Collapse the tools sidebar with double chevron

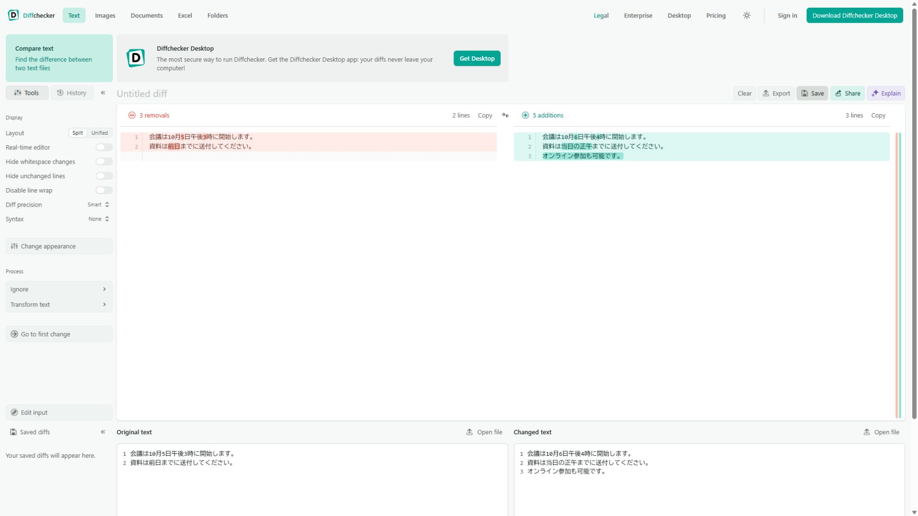click(103, 93)
